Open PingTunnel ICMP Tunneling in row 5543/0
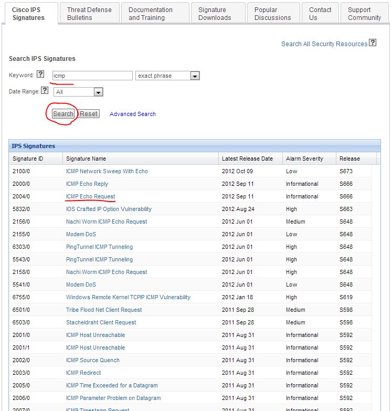This screenshot has height=411, width=392. pos(99,259)
